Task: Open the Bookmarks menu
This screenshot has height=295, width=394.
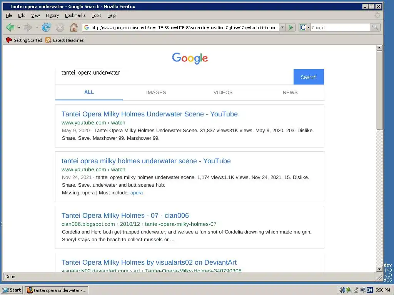Action: (x=75, y=15)
